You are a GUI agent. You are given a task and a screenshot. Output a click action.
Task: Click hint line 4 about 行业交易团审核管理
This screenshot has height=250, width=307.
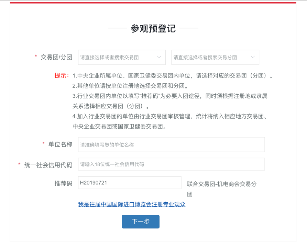(x=170, y=121)
